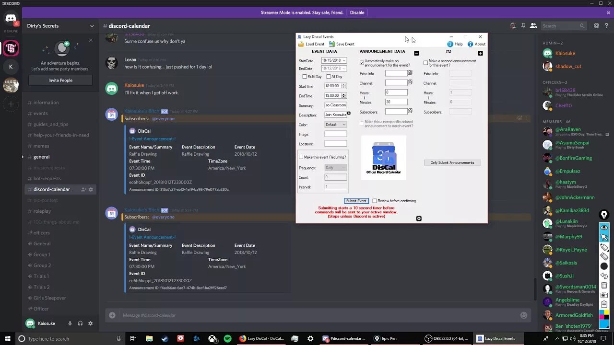Screen dimensions: 614x345
Task: Clear screen with Epic Pen trash icon
Action: pos(604,285)
